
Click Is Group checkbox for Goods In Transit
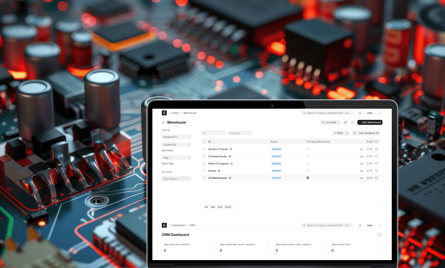[307, 149]
